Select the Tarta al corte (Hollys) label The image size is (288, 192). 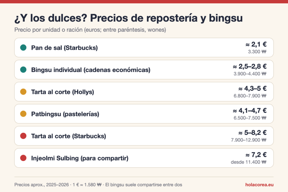63,92
